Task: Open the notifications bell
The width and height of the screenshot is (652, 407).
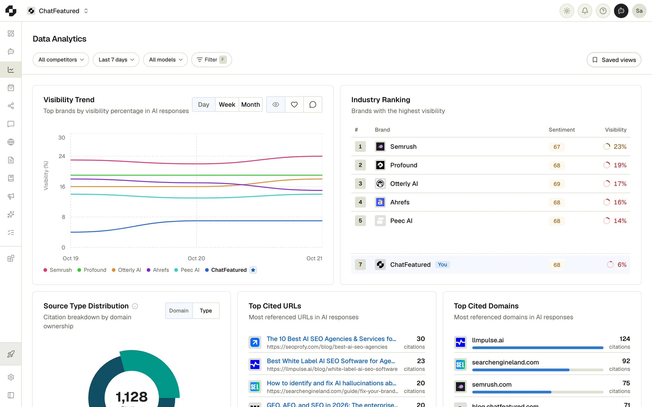Action: (x=585, y=11)
